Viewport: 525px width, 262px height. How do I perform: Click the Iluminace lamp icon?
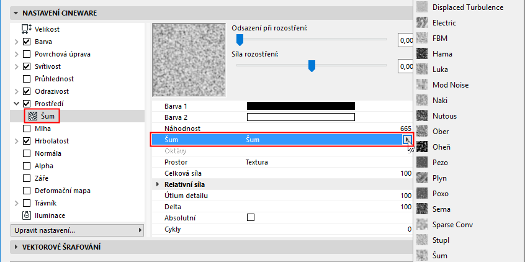tap(27, 215)
